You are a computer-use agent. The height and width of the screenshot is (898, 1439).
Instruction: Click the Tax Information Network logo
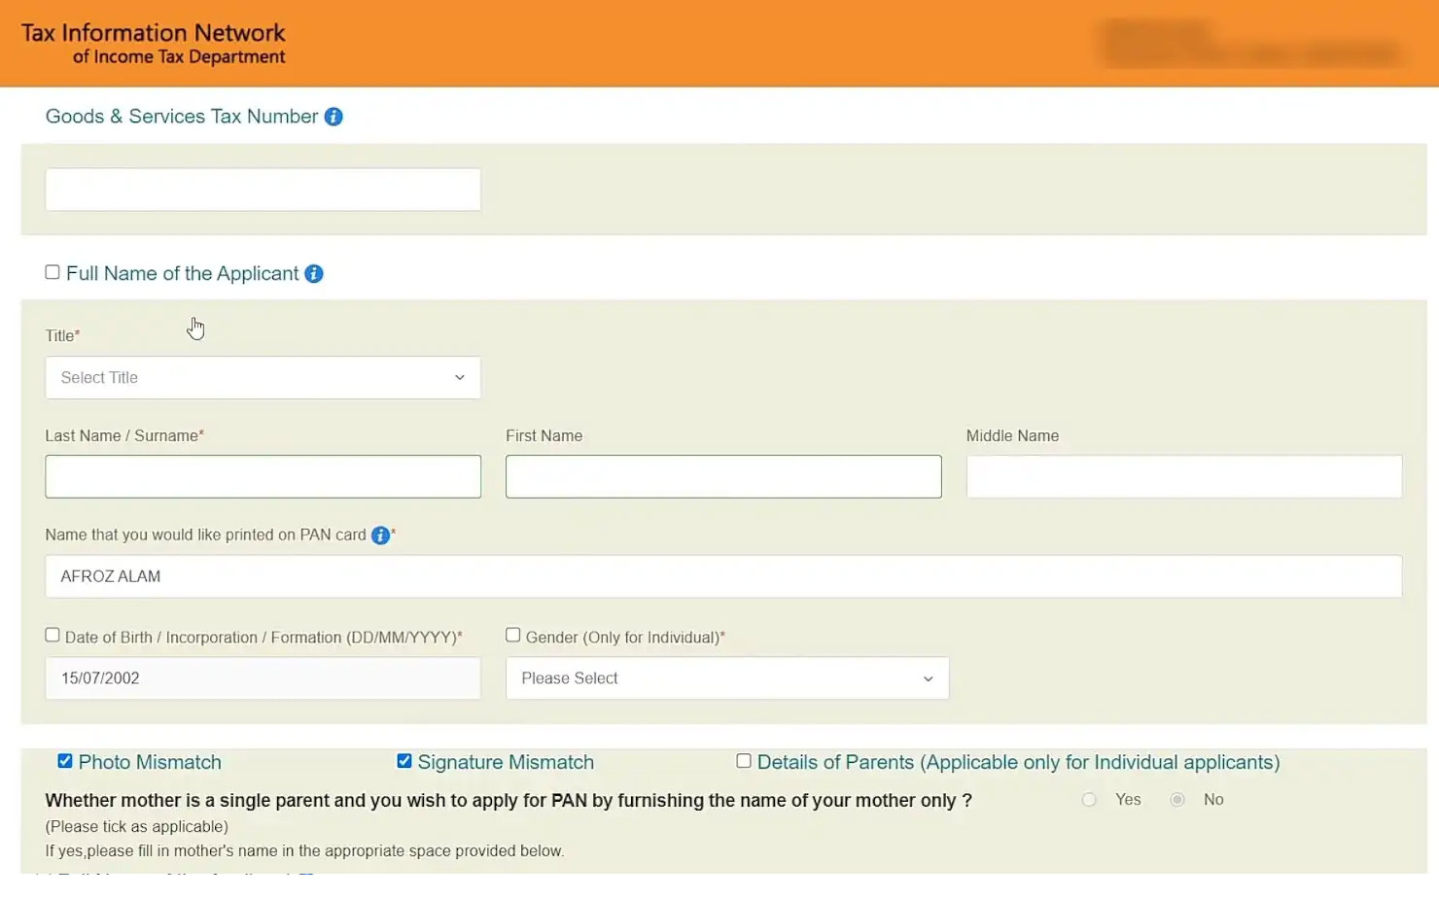[154, 44]
